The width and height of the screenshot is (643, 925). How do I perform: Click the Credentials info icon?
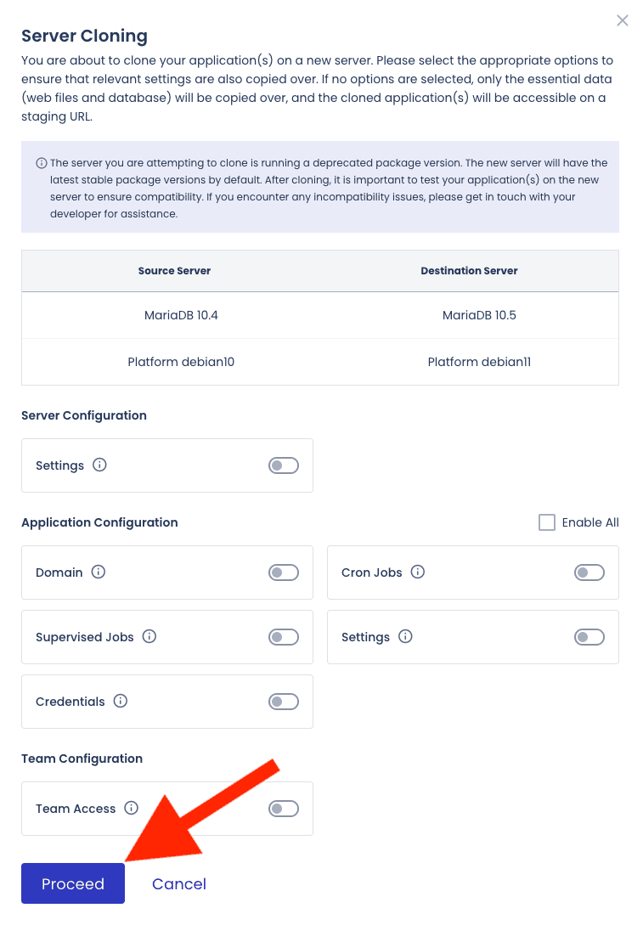pos(120,701)
